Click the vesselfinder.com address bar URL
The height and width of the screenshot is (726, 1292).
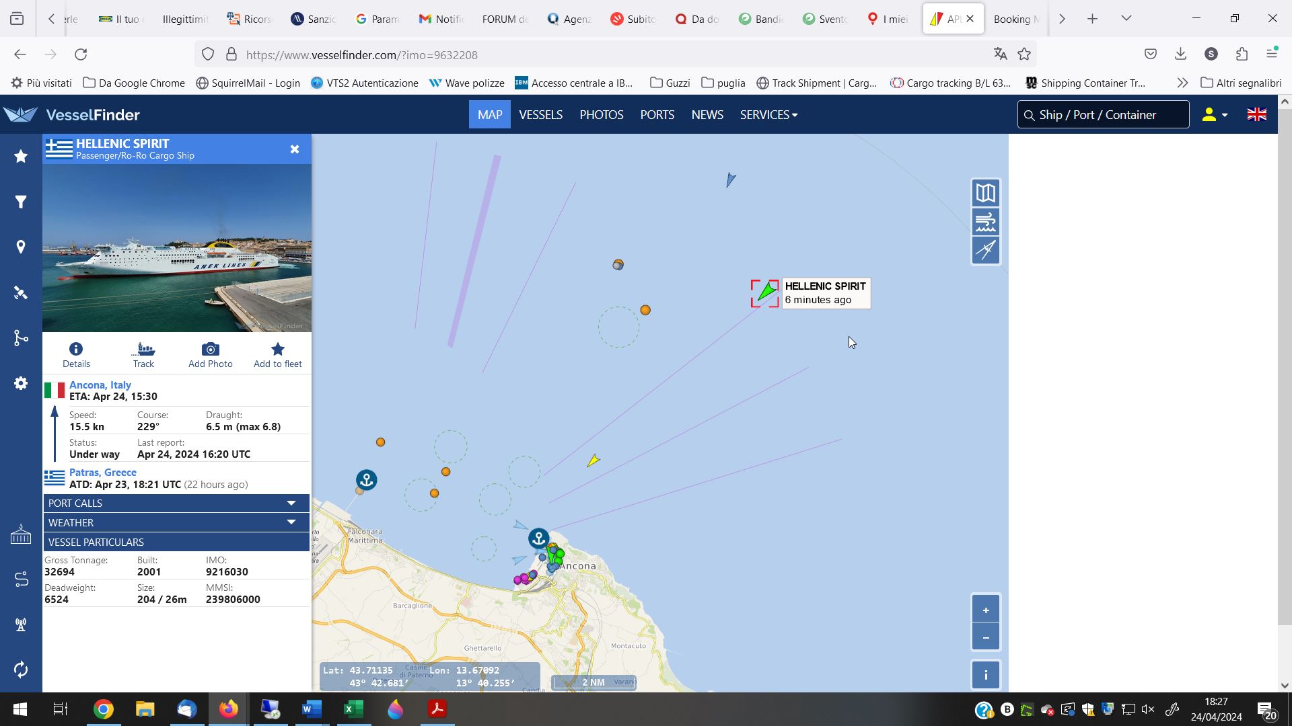[362, 55]
